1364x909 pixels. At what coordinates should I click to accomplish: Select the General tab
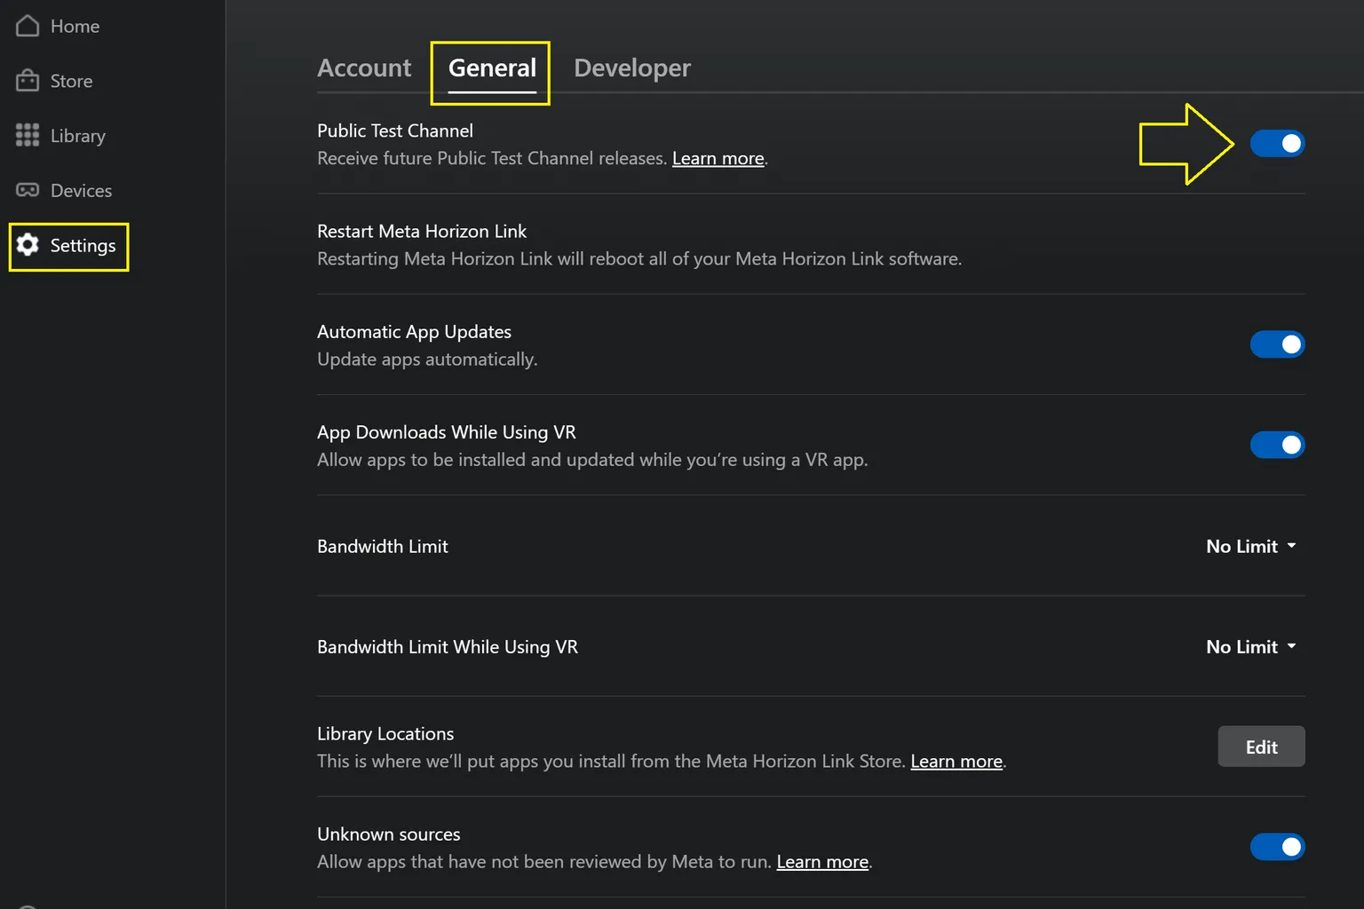(492, 68)
